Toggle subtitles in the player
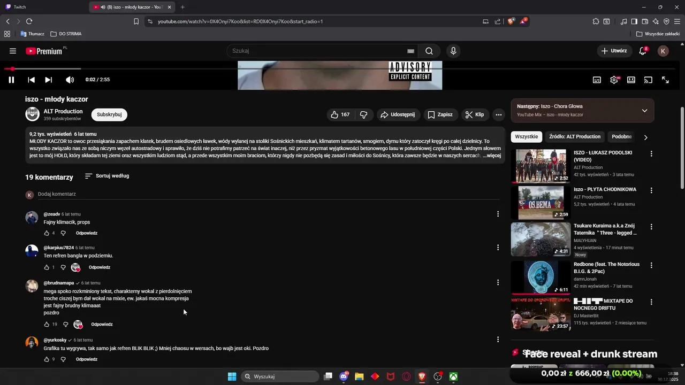 click(x=597, y=80)
